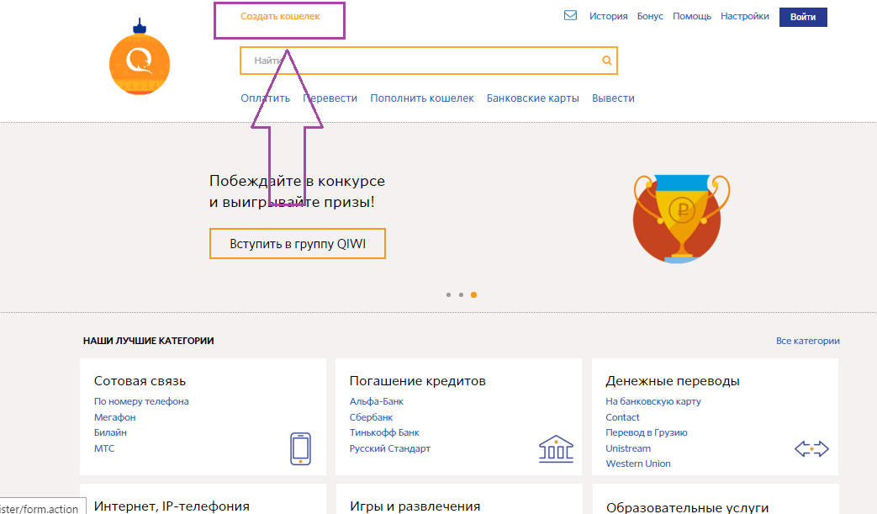Click the НАШИ ЛУЧШИЕ КАТЕГОРИИ heading
The height and width of the screenshot is (514, 877).
[148, 341]
